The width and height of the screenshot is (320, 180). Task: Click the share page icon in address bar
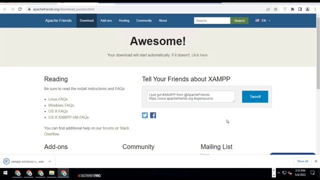click(268, 9)
